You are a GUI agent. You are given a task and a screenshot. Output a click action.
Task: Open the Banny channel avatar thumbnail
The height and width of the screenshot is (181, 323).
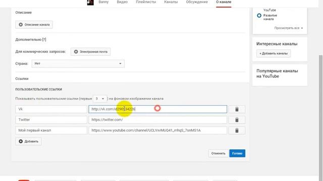pyautogui.click(x=90, y=2)
